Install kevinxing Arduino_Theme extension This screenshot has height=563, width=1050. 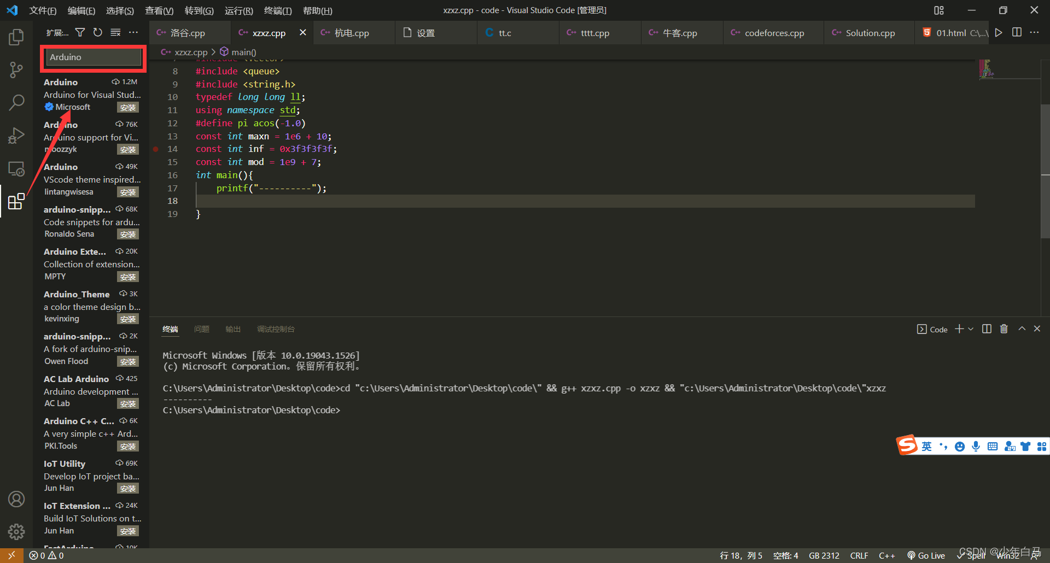tap(128, 319)
